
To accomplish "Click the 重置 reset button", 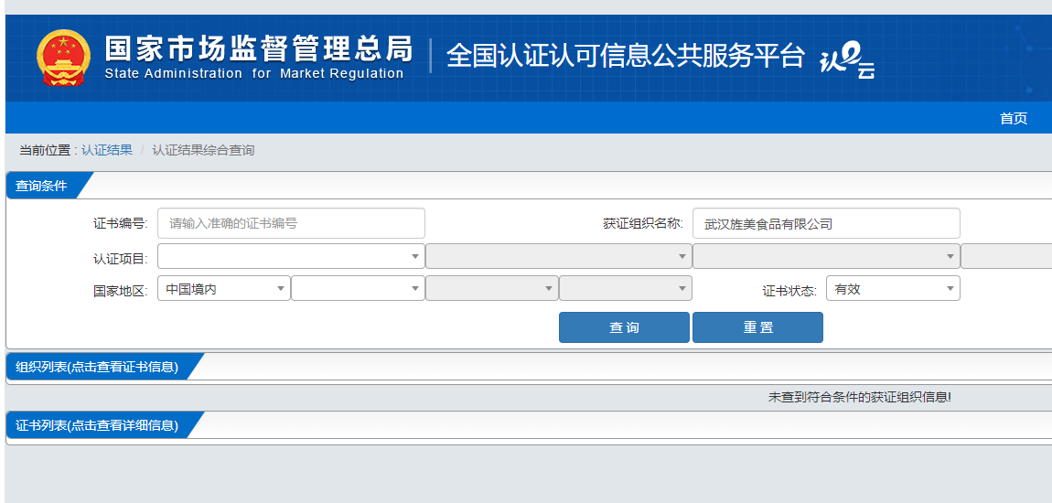I will 757,327.
